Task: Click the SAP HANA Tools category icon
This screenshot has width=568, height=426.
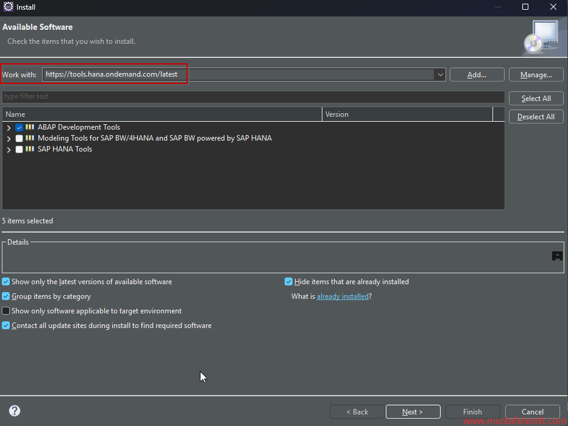Action: [30, 149]
